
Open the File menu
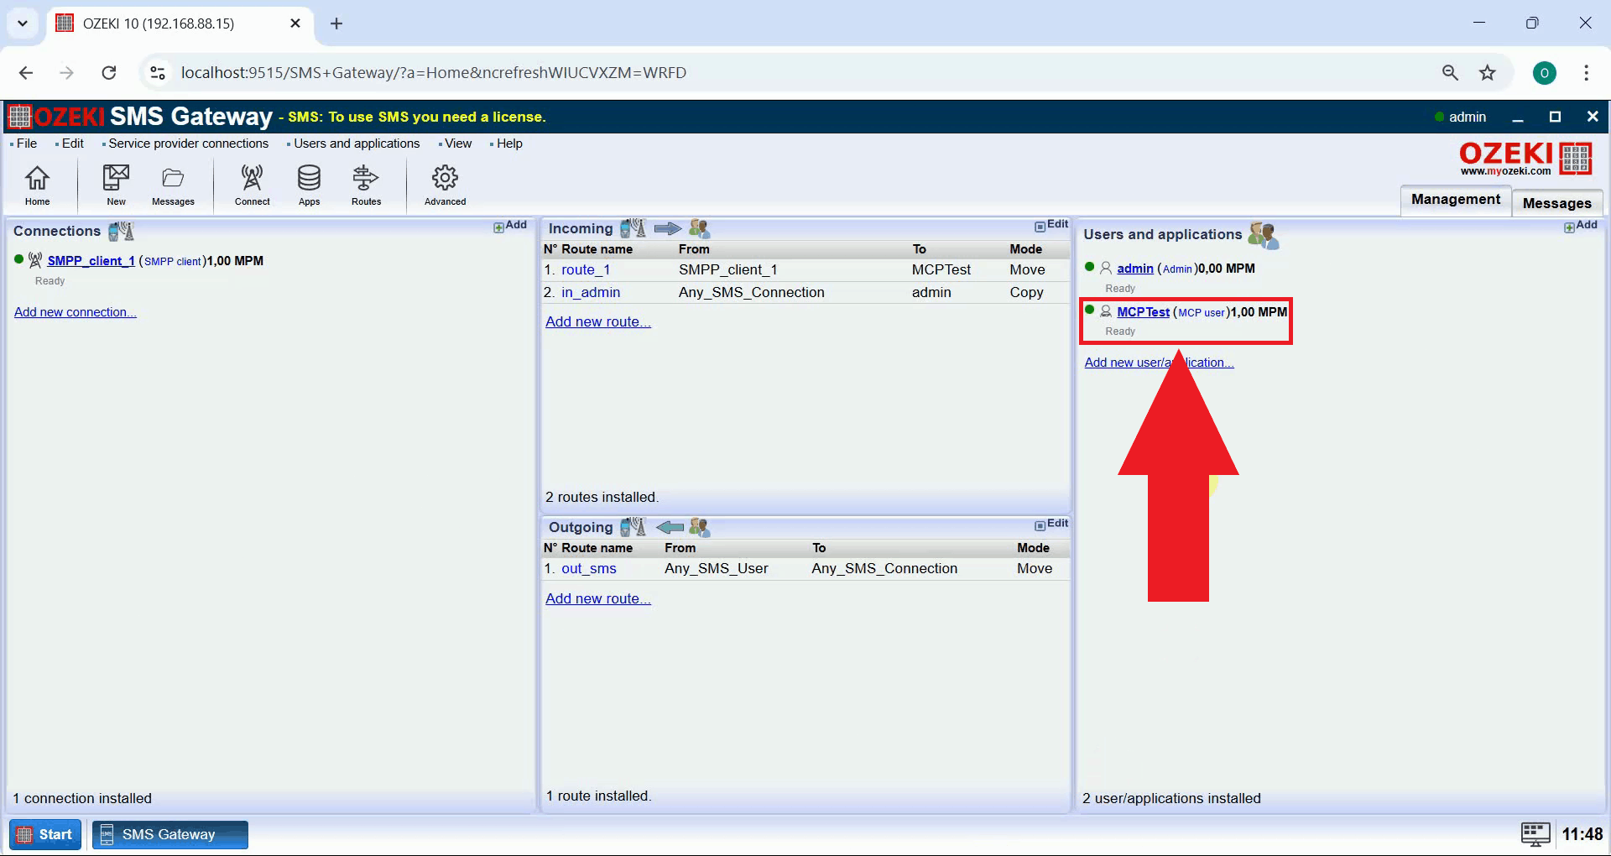tap(26, 144)
